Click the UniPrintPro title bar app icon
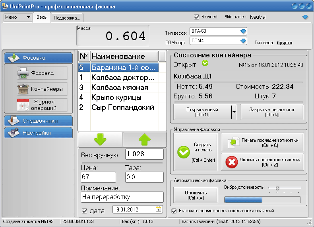 pos(5,6)
